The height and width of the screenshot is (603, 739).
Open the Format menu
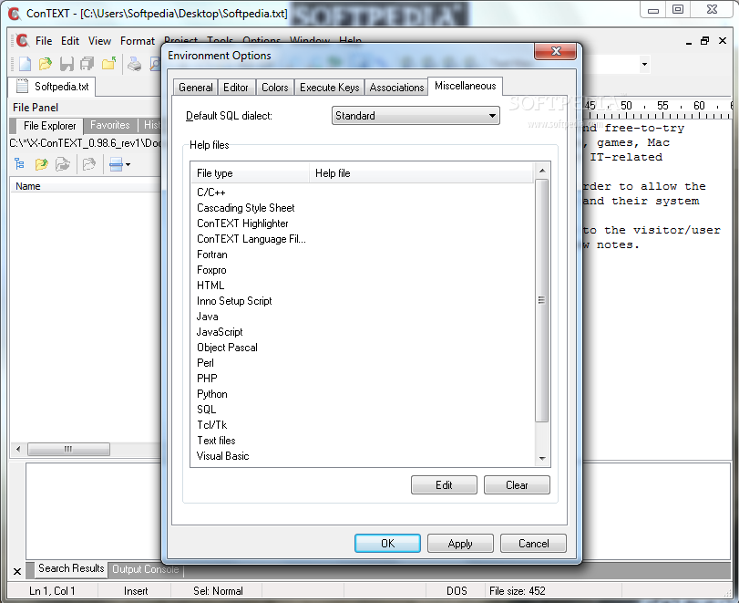(x=138, y=41)
